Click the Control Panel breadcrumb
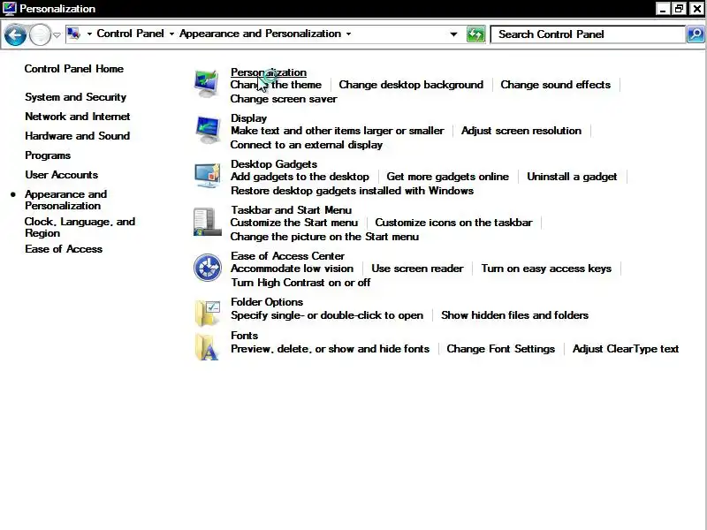The height and width of the screenshot is (530, 707). point(130,34)
